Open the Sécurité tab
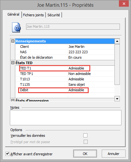Image resolution: width=131 pixels, height=162 pixels. (x=54, y=15)
